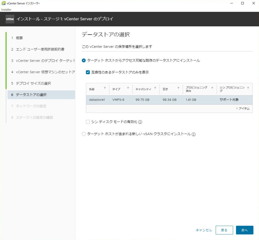Click the 戻る button
Image resolution: width=259 pixels, height=240 pixels.
(224, 230)
